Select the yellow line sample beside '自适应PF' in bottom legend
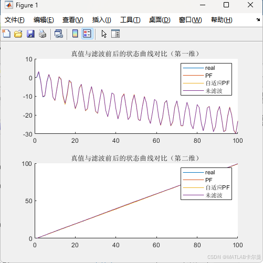The width and height of the screenshot is (263, 263). [193, 187]
